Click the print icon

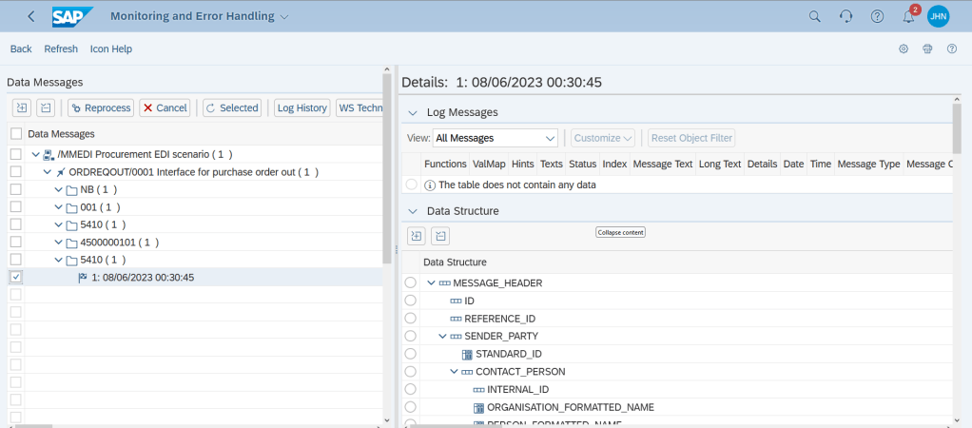click(927, 49)
